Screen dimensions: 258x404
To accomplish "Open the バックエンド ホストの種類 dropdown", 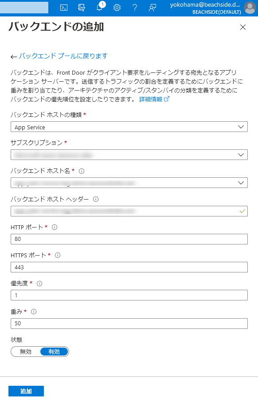I will [129, 126].
